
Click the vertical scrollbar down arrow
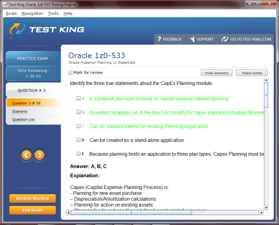(x=266, y=208)
